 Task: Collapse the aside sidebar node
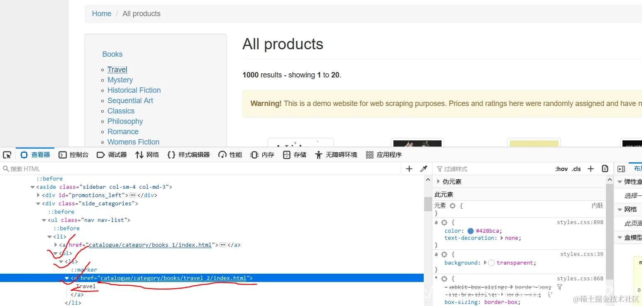point(33,187)
